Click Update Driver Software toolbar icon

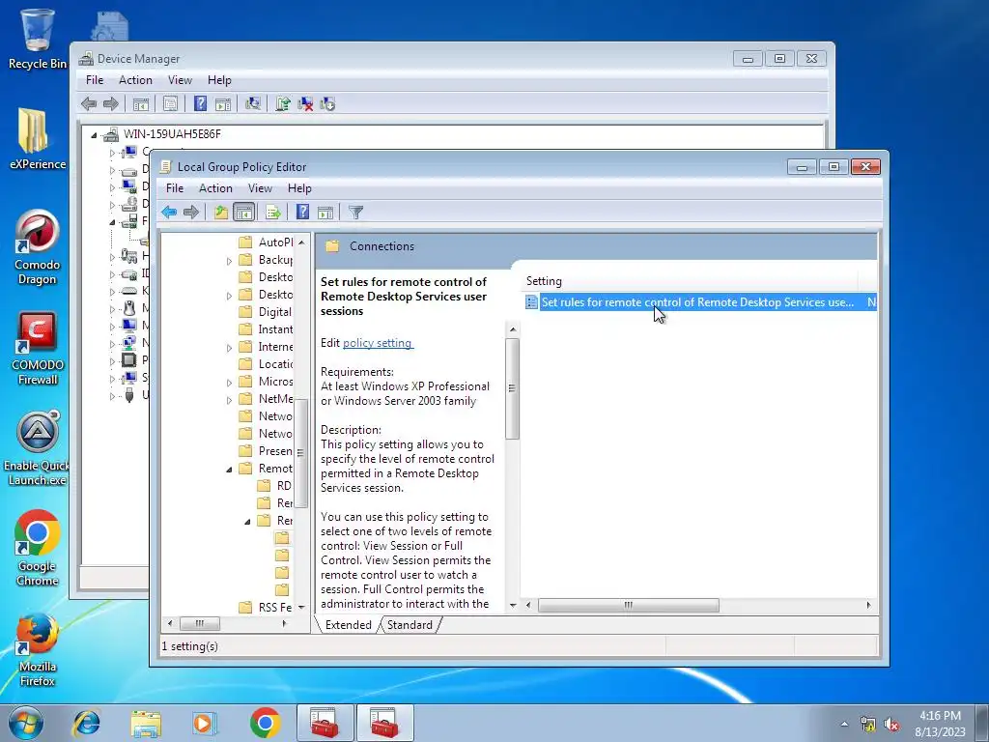click(283, 103)
